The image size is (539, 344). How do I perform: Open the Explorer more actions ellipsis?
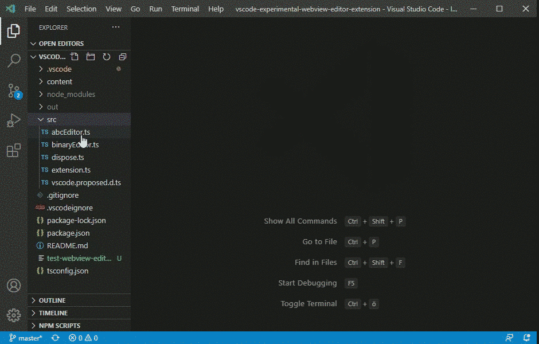point(116,27)
